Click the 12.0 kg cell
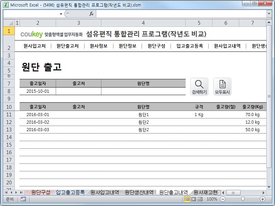 pyautogui.click(x=253, y=122)
